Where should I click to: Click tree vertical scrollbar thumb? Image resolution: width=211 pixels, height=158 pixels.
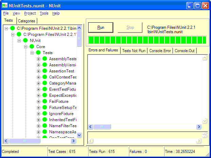(79, 39)
